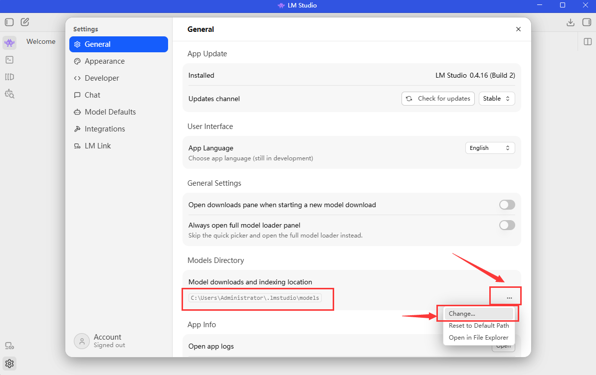596x375 pixels.
Task: Select the Welcome tab behind the dialog
Action: point(41,41)
